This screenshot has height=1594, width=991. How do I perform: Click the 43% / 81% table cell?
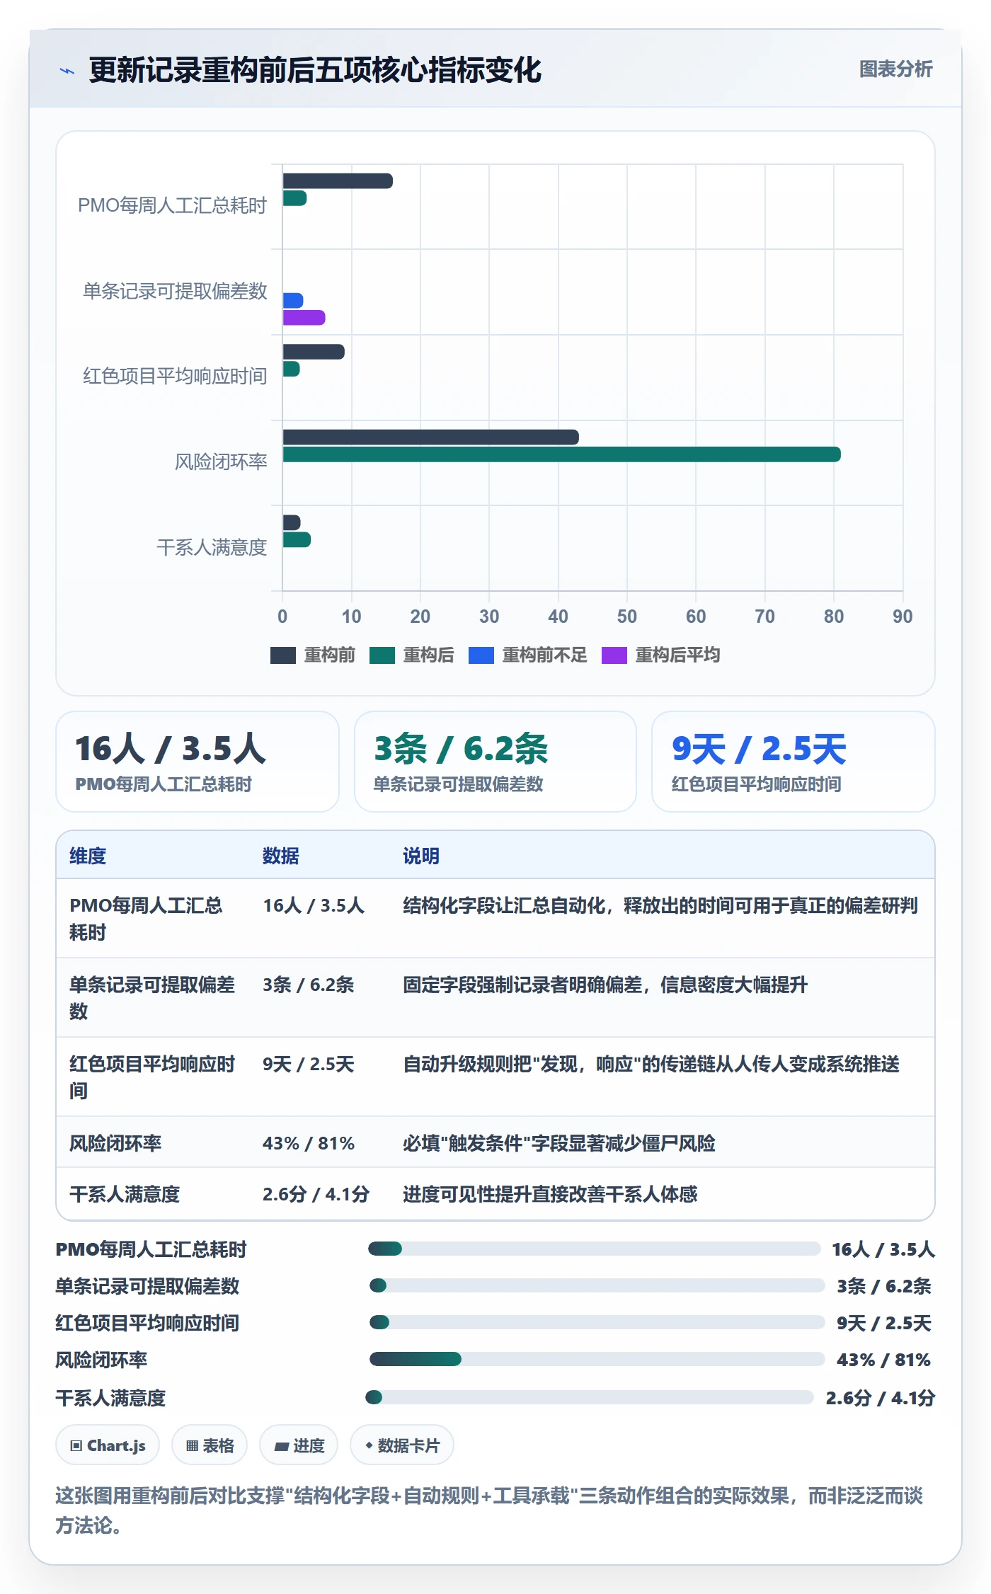pyautogui.click(x=309, y=1143)
